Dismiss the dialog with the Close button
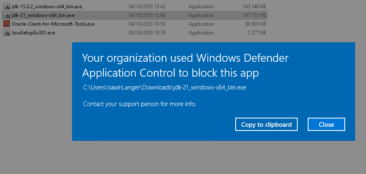The width and height of the screenshot is (366, 174). point(326,124)
